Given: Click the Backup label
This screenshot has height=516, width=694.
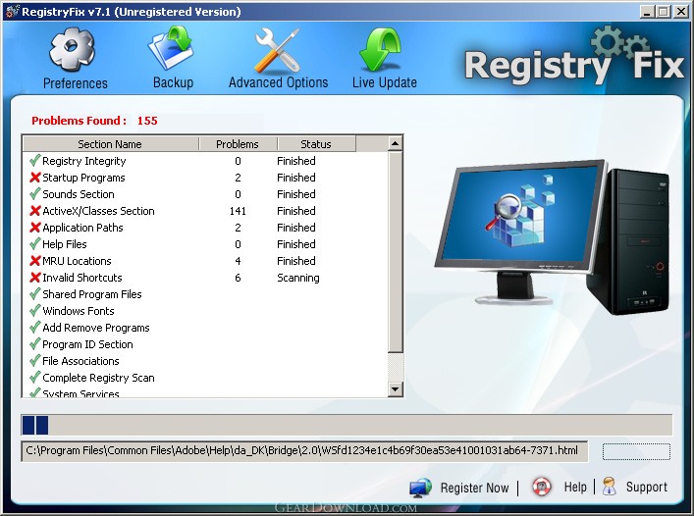Looking at the screenshot, I should [x=173, y=82].
